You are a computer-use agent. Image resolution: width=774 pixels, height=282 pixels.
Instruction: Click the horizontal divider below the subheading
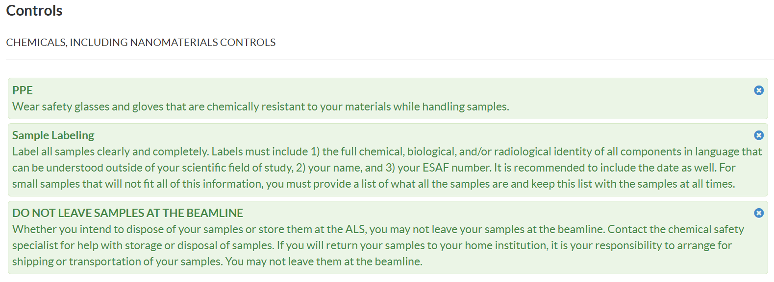pyautogui.click(x=390, y=60)
